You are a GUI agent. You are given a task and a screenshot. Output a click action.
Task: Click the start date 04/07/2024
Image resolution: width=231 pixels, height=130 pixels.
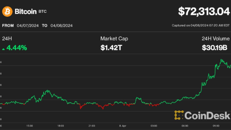coord(28,26)
